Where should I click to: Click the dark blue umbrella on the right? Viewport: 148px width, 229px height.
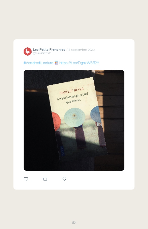click(x=96, y=114)
